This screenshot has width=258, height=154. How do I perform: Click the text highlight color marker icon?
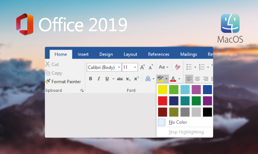coord(160,79)
